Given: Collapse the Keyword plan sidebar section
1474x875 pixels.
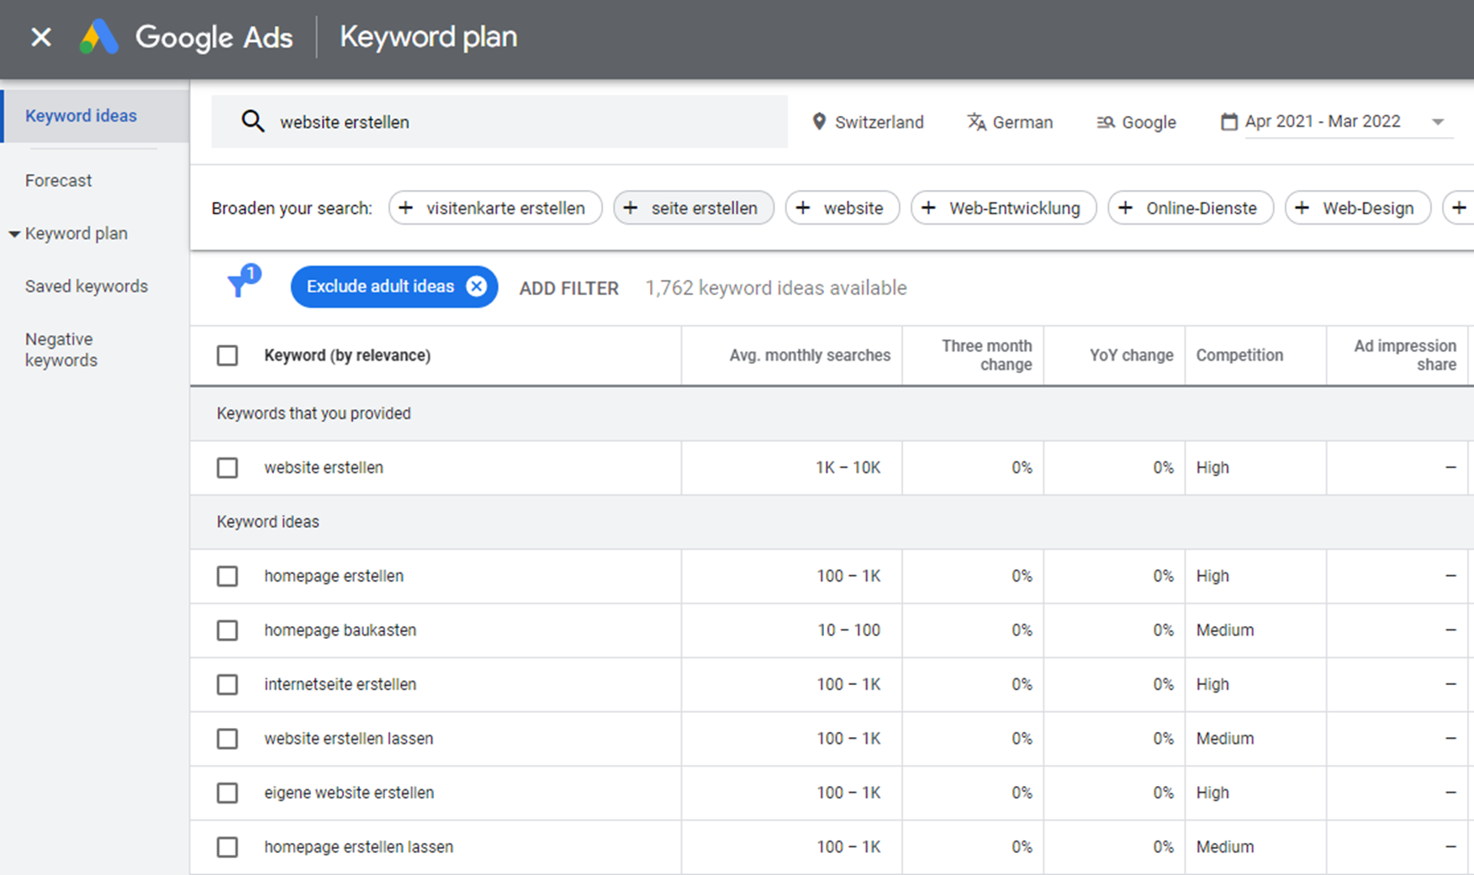Looking at the screenshot, I should 14,234.
